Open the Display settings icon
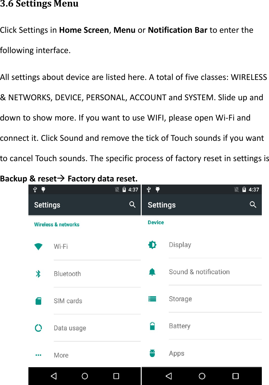This screenshot has height=385, width=269. tap(152, 244)
